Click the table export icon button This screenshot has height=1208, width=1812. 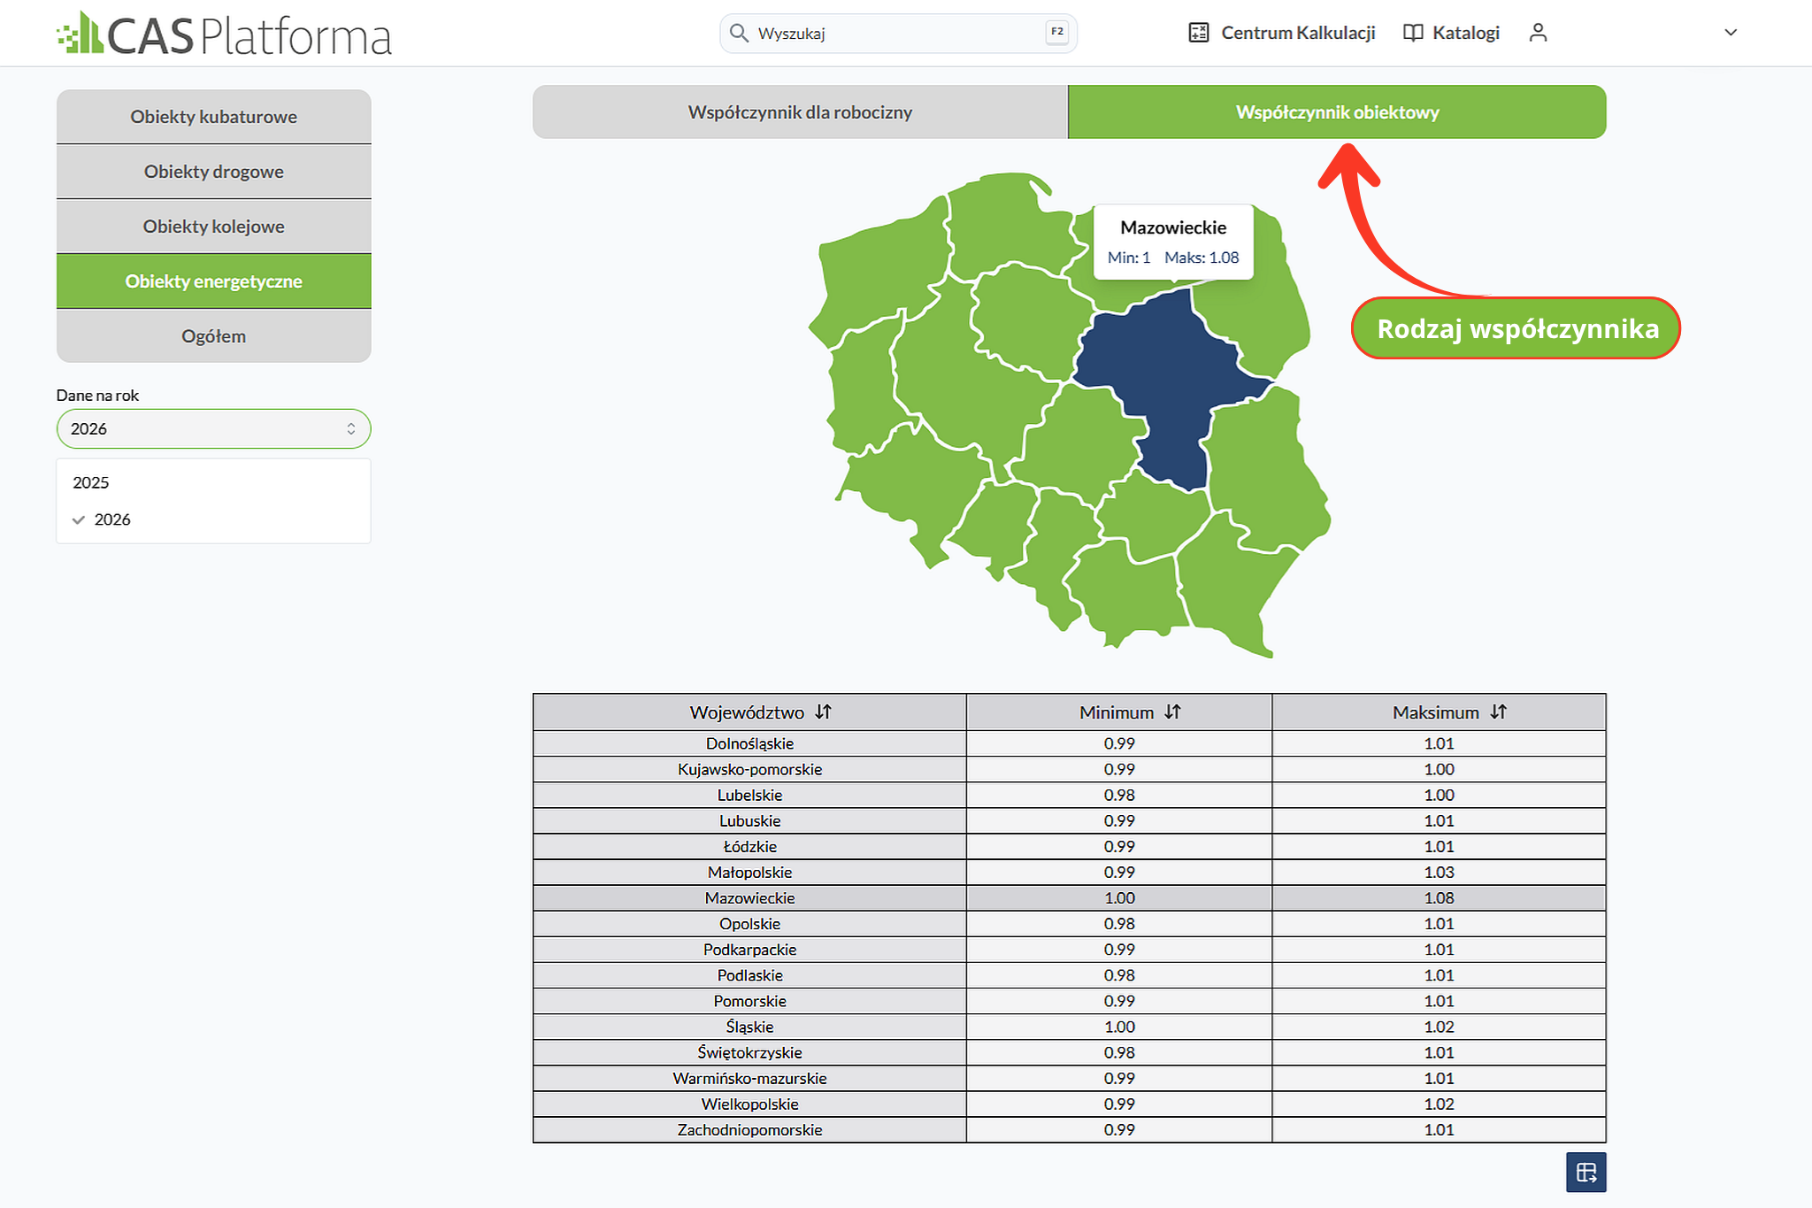click(1585, 1173)
